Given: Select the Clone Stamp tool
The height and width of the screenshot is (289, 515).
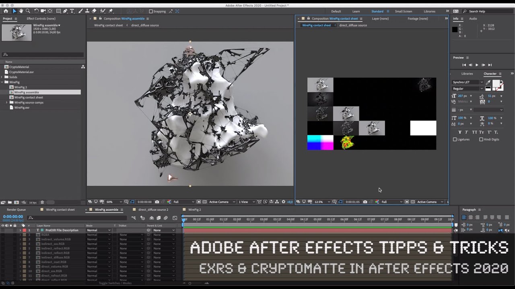Looking at the screenshot, I should tap(87, 11).
